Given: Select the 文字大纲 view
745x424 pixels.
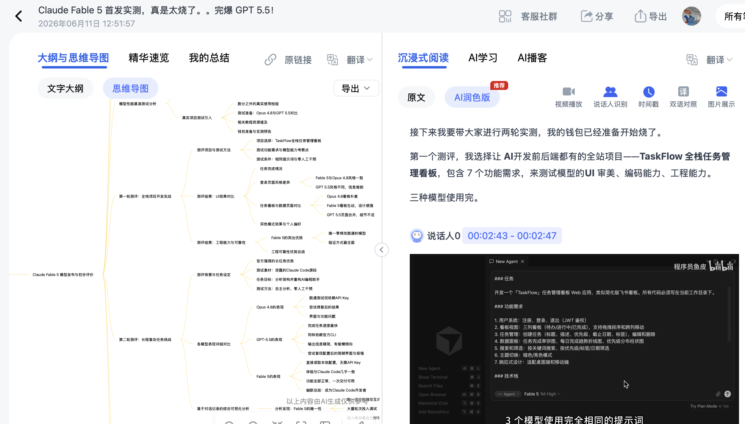Looking at the screenshot, I should pos(65,88).
